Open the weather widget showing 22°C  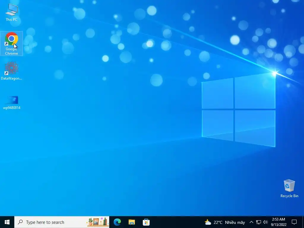(225, 222)
